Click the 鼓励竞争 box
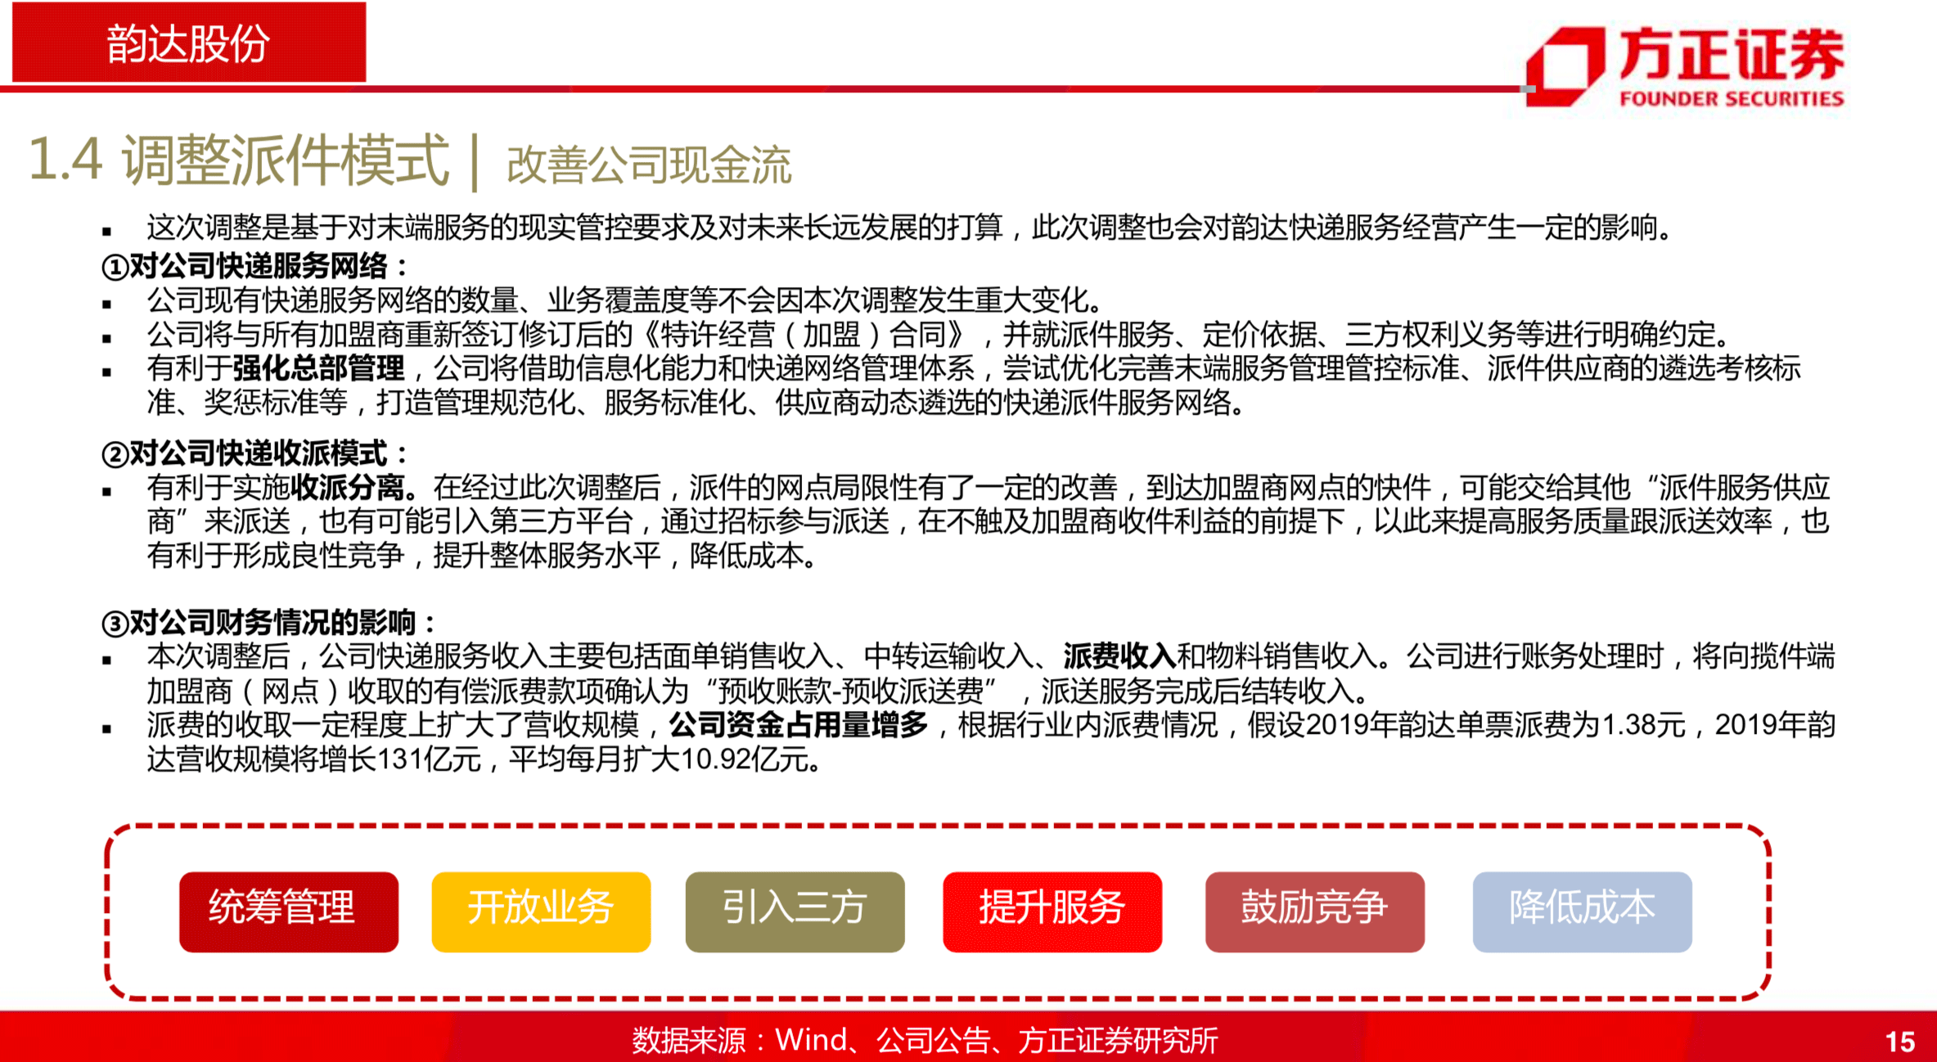 click(1315, 911)
